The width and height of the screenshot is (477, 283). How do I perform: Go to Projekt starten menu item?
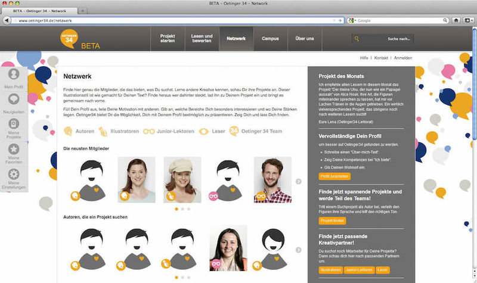[168, 39]
